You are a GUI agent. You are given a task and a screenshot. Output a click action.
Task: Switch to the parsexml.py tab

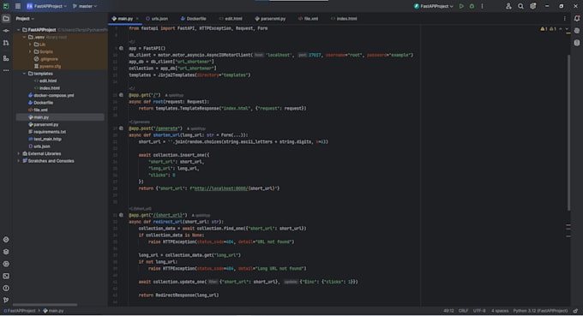point(270,19)
